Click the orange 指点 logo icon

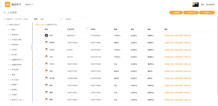(7, 4)
